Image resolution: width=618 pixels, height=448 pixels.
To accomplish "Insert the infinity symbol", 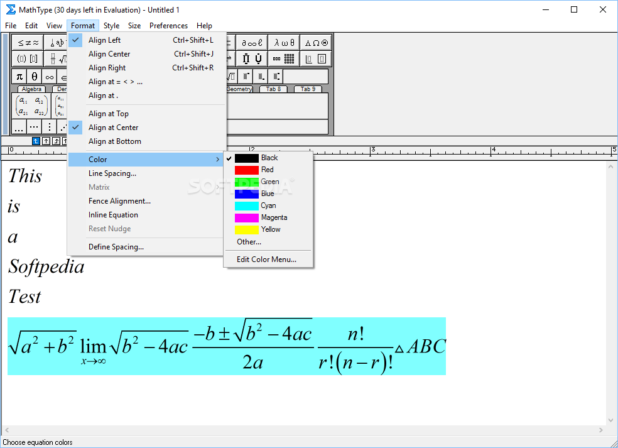I will point(49,77).
